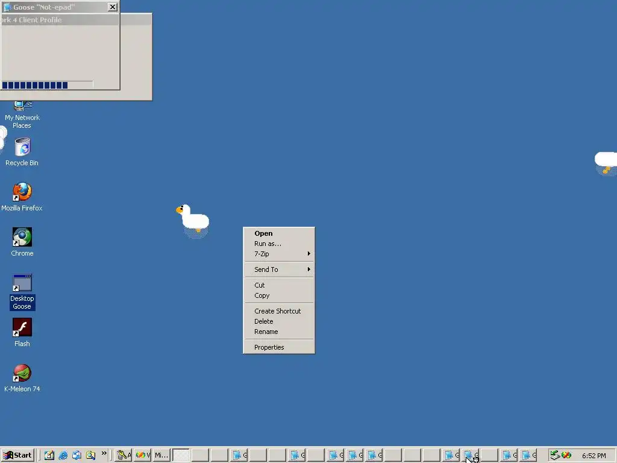Image resolution: width=617 pixels, height=463 pixels.
Task: Click the network connection tray icon
Action: (x=555, y=455)
